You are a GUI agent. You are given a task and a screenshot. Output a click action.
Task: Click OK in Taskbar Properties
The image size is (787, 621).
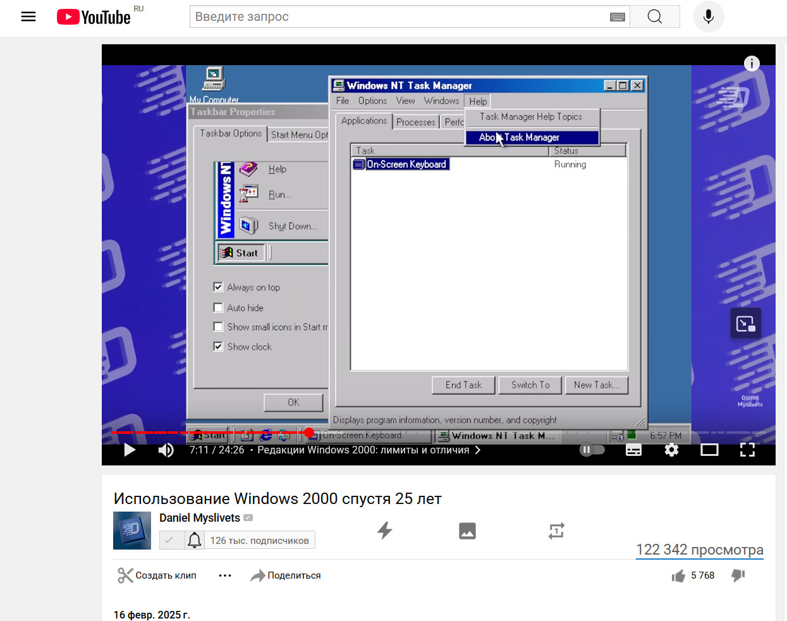(x=293, y=402)
